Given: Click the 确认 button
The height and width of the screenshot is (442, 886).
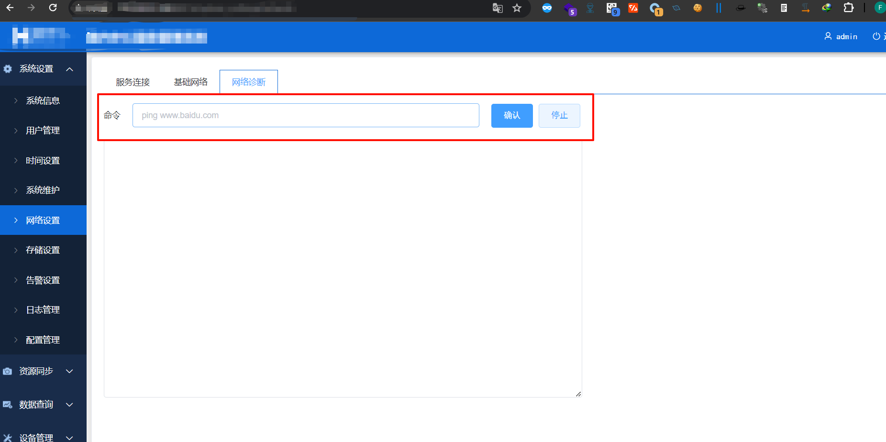Looking at the screenshot, I should (x=512, y=116).
